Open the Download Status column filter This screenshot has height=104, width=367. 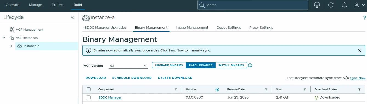point(359,89)
